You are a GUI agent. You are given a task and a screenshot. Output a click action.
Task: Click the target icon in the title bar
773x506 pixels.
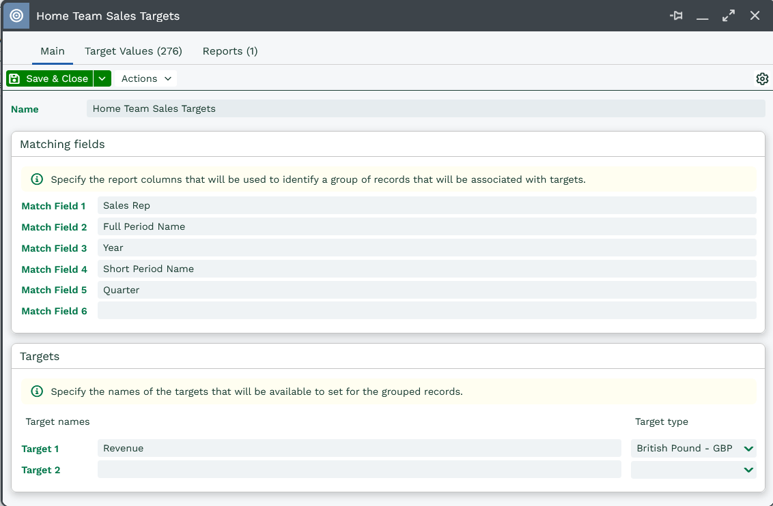(x=16, y=16)
